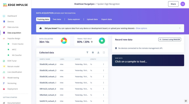189x104 pixels.
Task: Open options menu for 5fadb538_nohash_4
Action: tap(104, 64)
